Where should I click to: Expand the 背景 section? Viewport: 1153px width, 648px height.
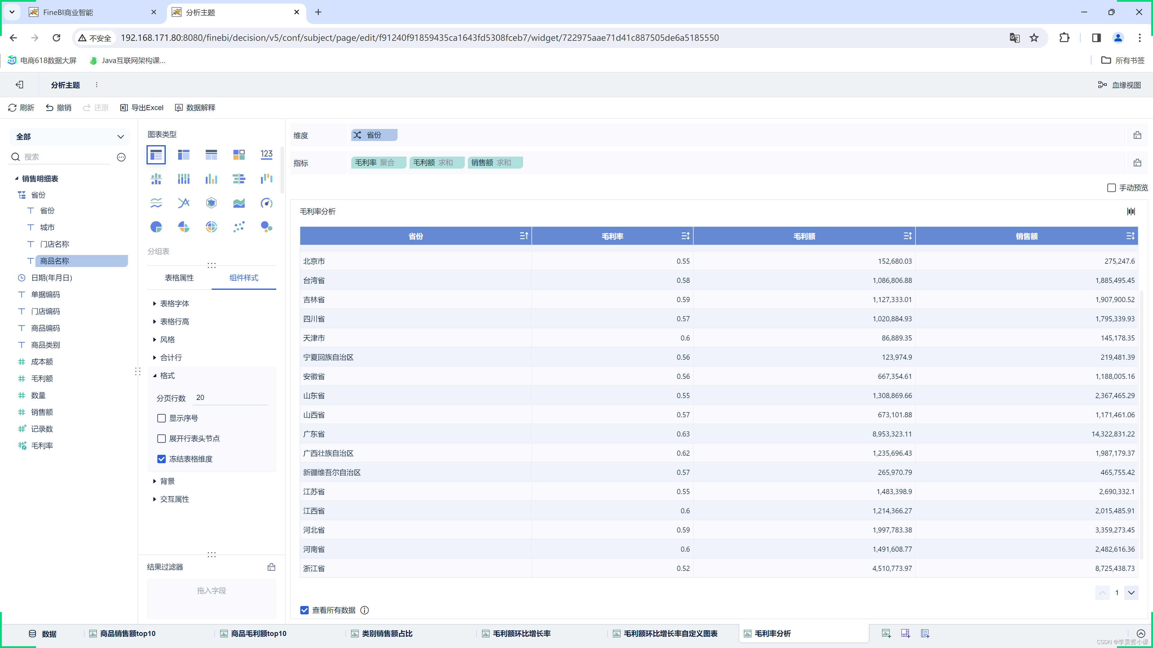(163, 481)
